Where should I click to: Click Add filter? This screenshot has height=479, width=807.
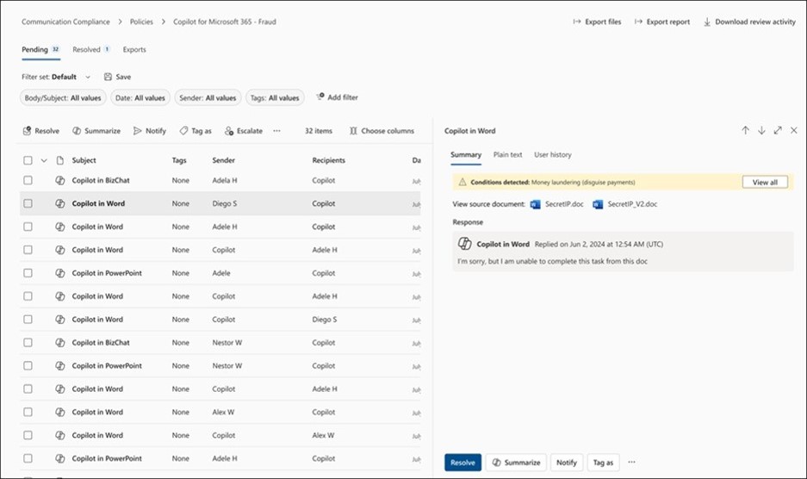[337, 96]
